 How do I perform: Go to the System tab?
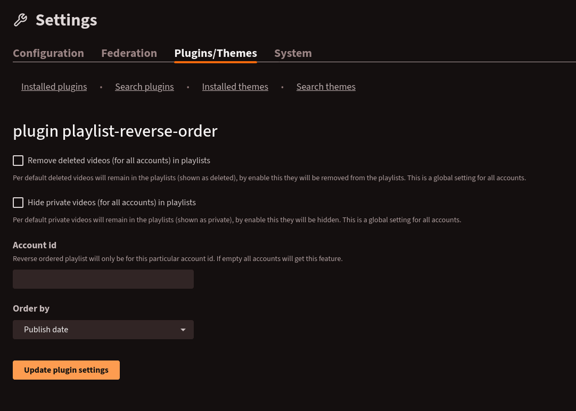click(293, 53)
